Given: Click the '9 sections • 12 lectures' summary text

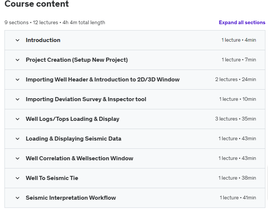Looking at the screenshot, I should click(31, 23).
